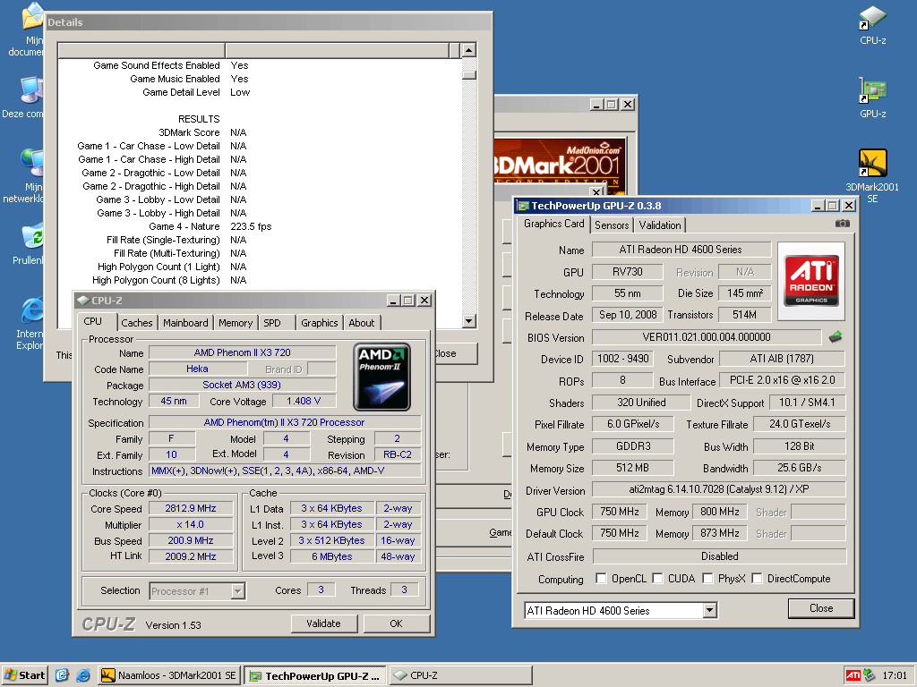Click the BIOS save chip icon
The image size is (917, 687).
pyautogui.click(x=836, y=337)
